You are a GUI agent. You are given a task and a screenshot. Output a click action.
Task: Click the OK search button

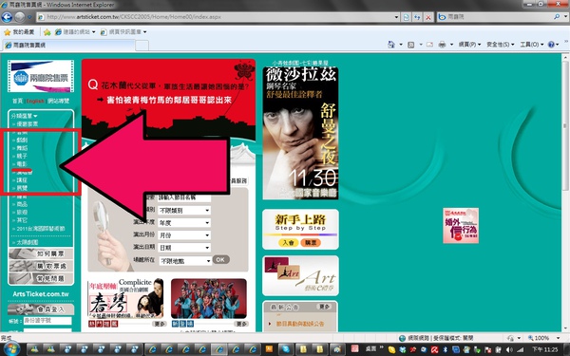[220, 259]
